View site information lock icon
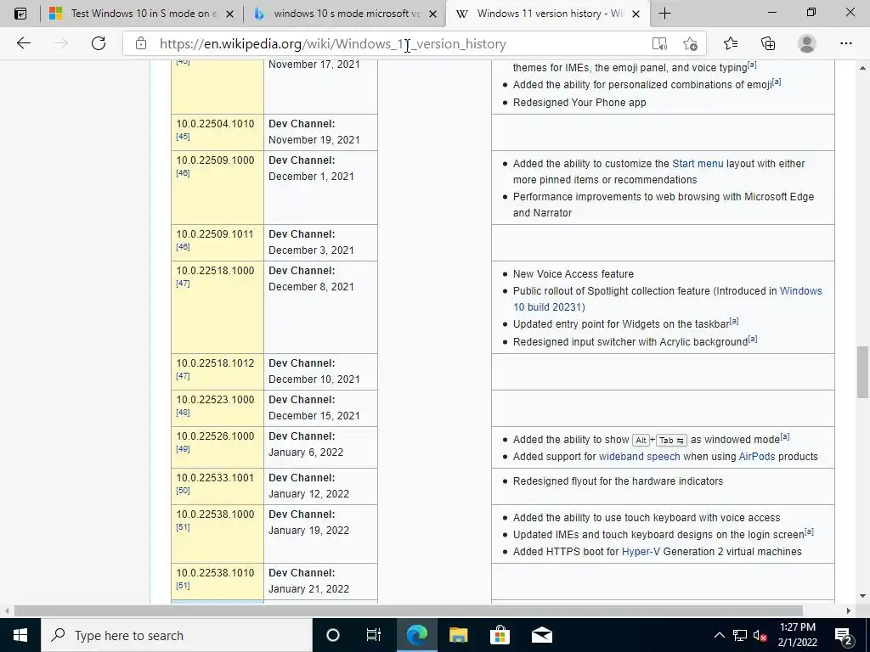This screenshot has height=652, width=870. tap(141, 43)
